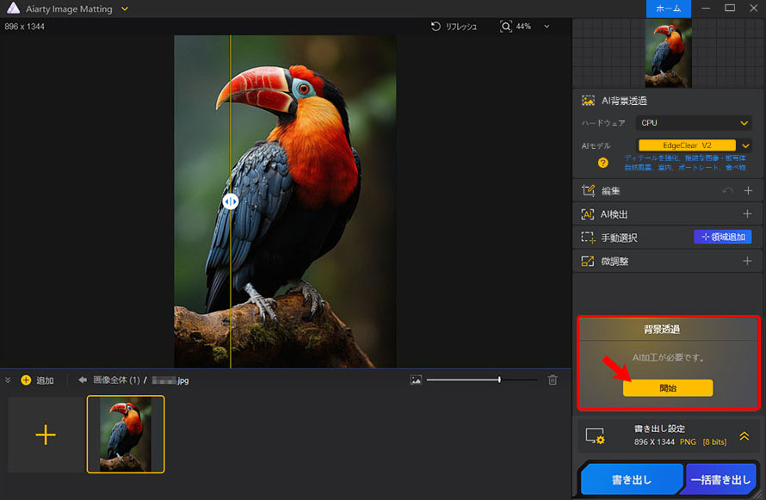Delete image using the trash icon
Viewport: 766px width, 500px height.
coord(552,379)
